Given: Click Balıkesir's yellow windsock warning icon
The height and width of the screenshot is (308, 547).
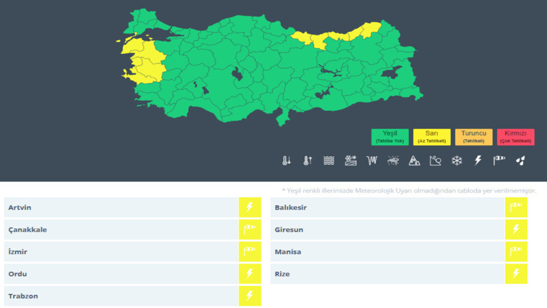Looking at the screenshot, I should click(x=516, y=207).
